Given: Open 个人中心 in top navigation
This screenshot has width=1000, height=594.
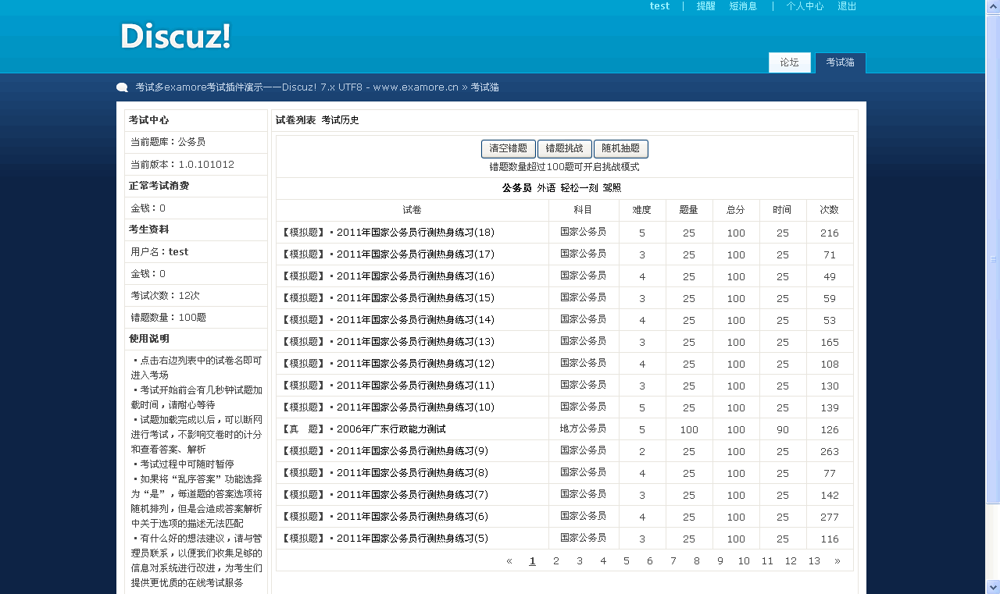Looking at the screenshot, I should tap(805, 6).
